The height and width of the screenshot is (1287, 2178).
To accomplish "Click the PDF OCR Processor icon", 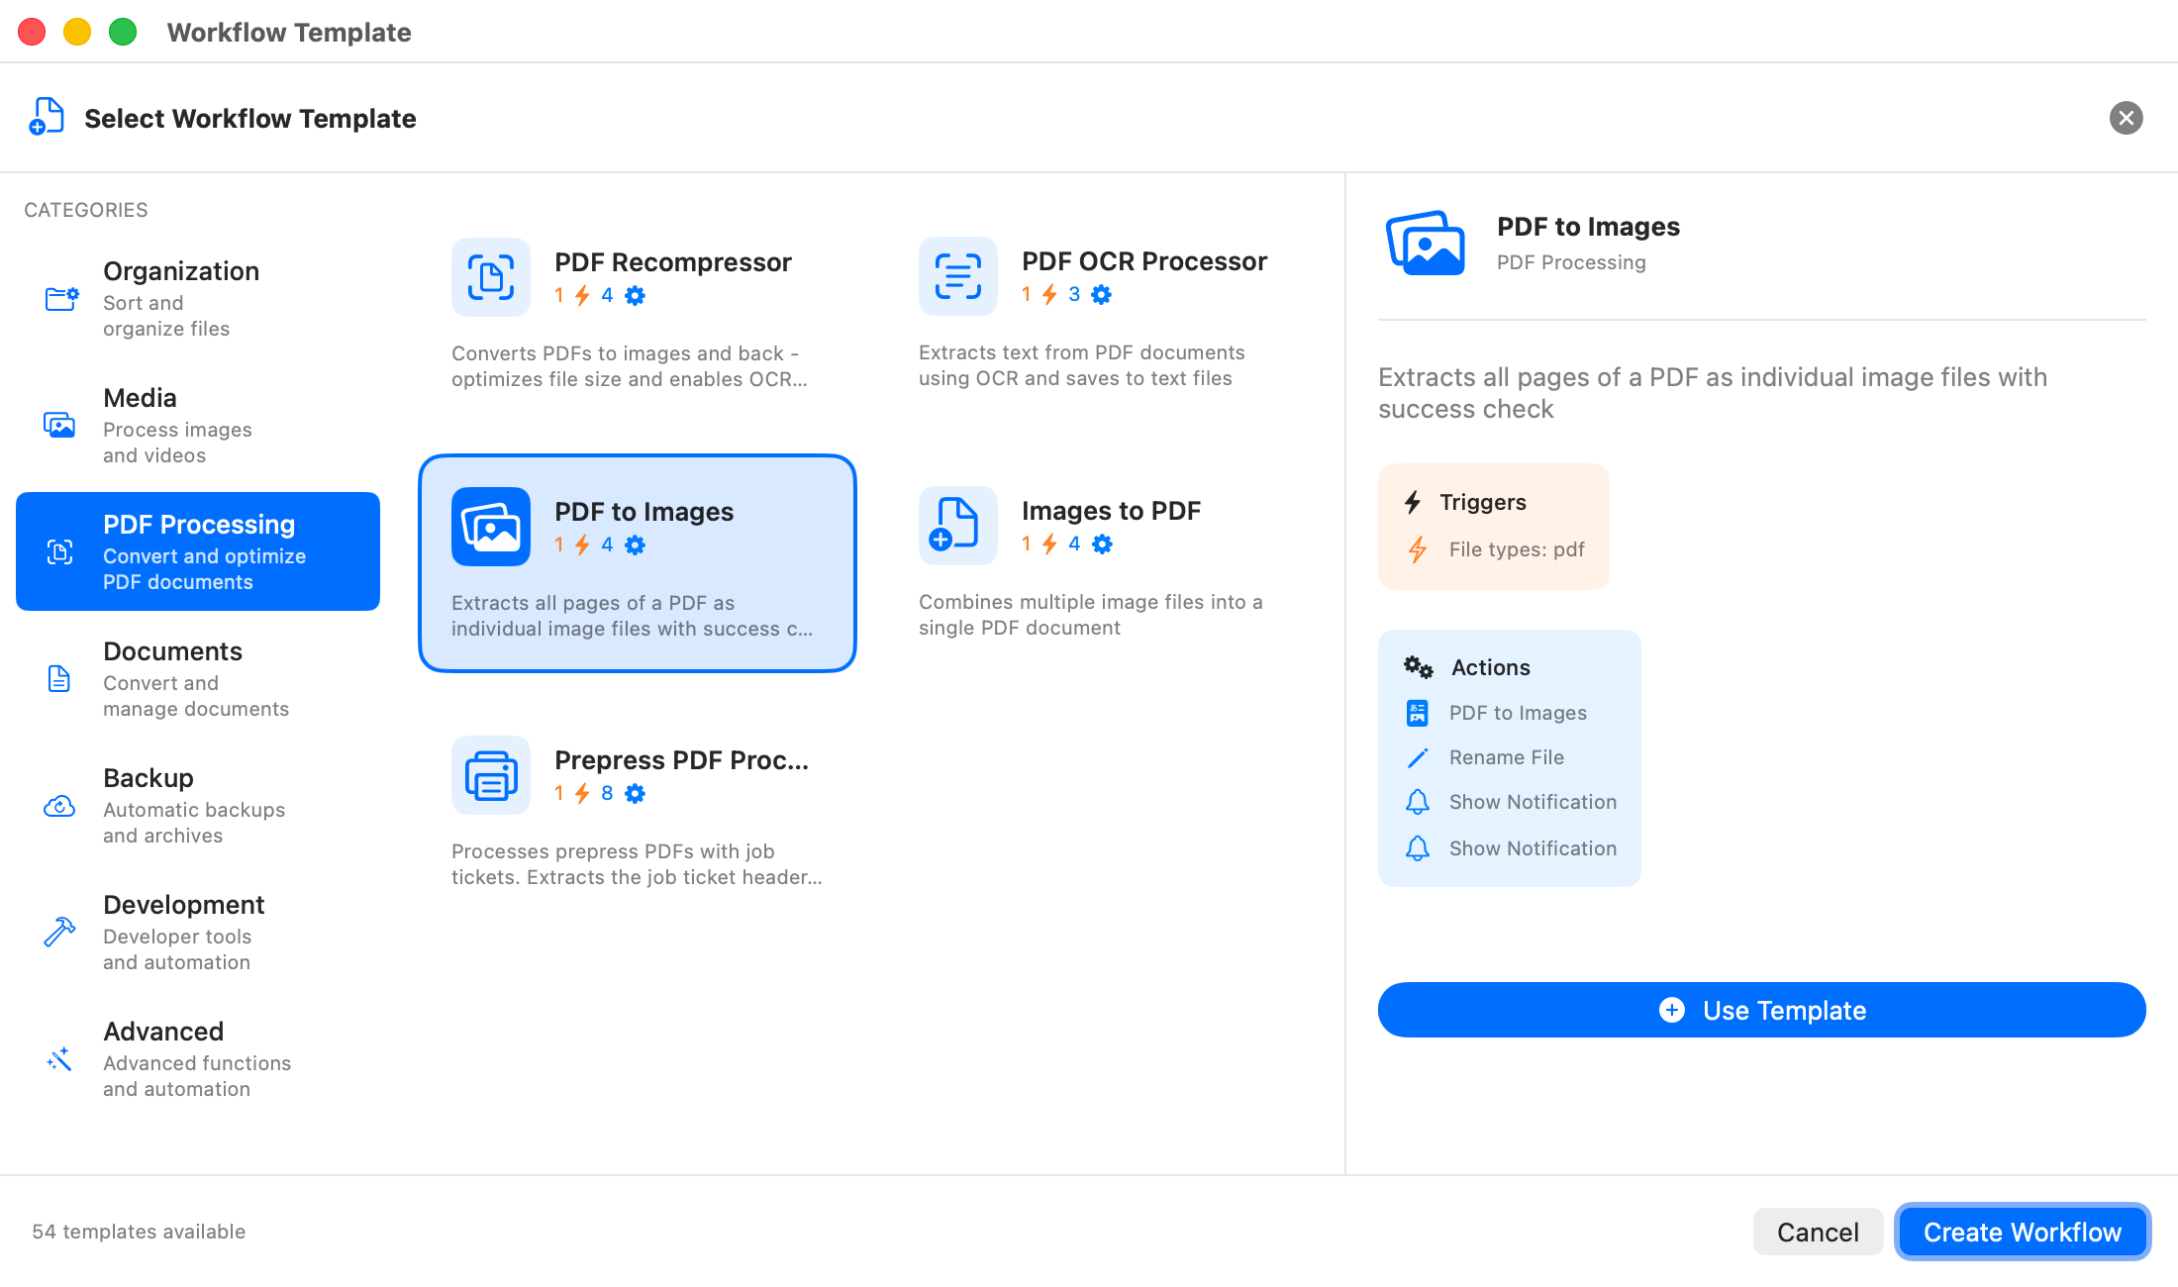I will [x=958, y=276].
